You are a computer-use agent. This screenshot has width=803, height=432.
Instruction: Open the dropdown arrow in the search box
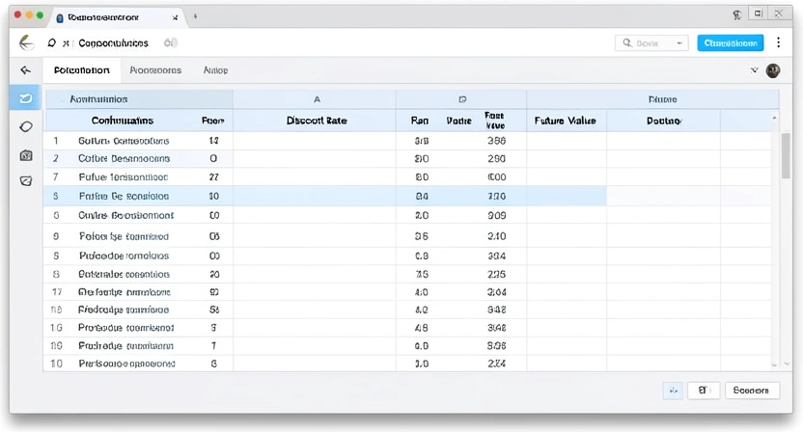(679, 42)
